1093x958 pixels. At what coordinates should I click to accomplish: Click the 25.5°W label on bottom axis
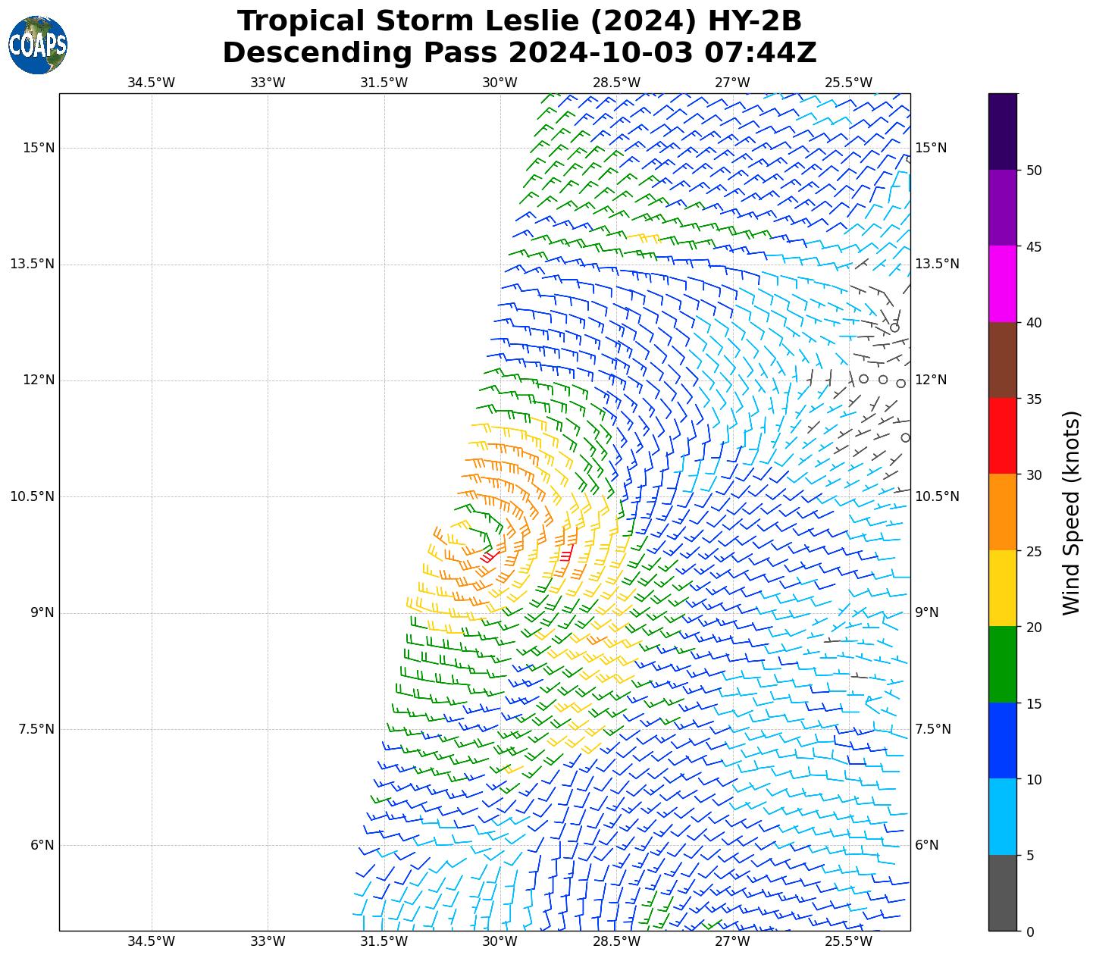tap(848, 941)
